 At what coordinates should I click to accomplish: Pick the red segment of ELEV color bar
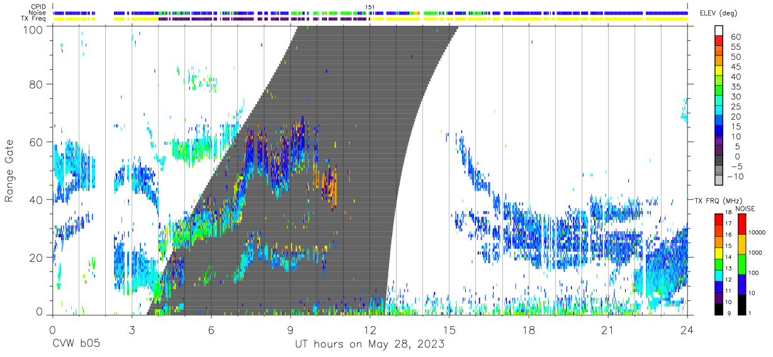719,41
